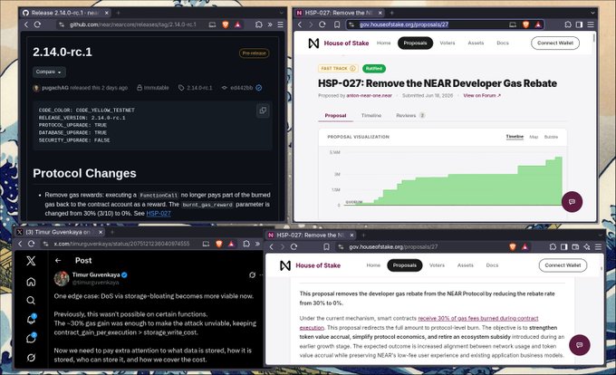Reload page in bottom House of Stake window

tap(294, 247)
